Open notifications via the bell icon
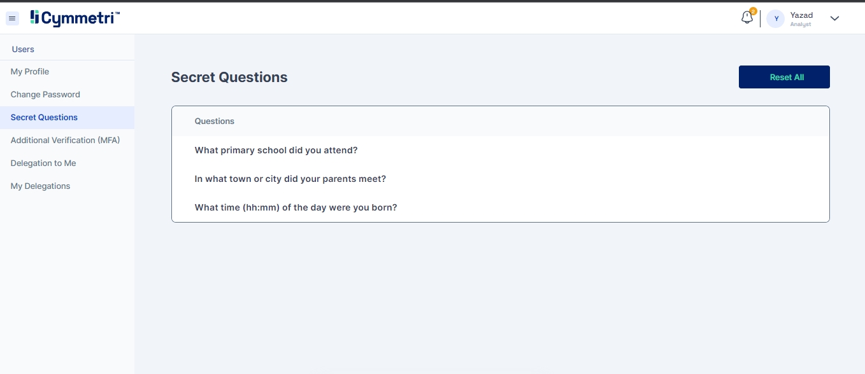Screen dimensions: 865x374 point(747,18)
